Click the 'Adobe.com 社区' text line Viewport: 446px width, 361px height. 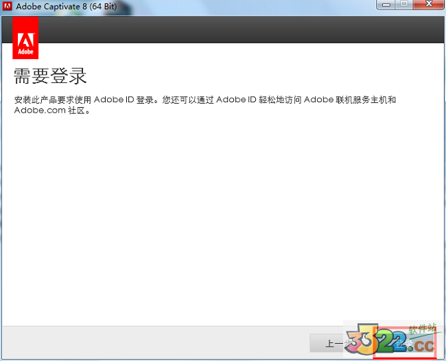coord(52,110)
